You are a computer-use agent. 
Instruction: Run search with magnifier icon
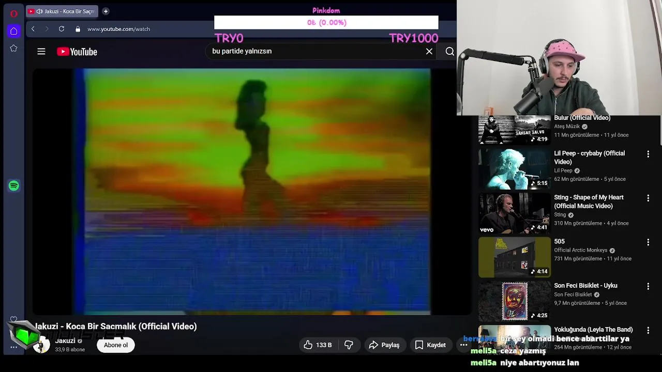point(449,51)
